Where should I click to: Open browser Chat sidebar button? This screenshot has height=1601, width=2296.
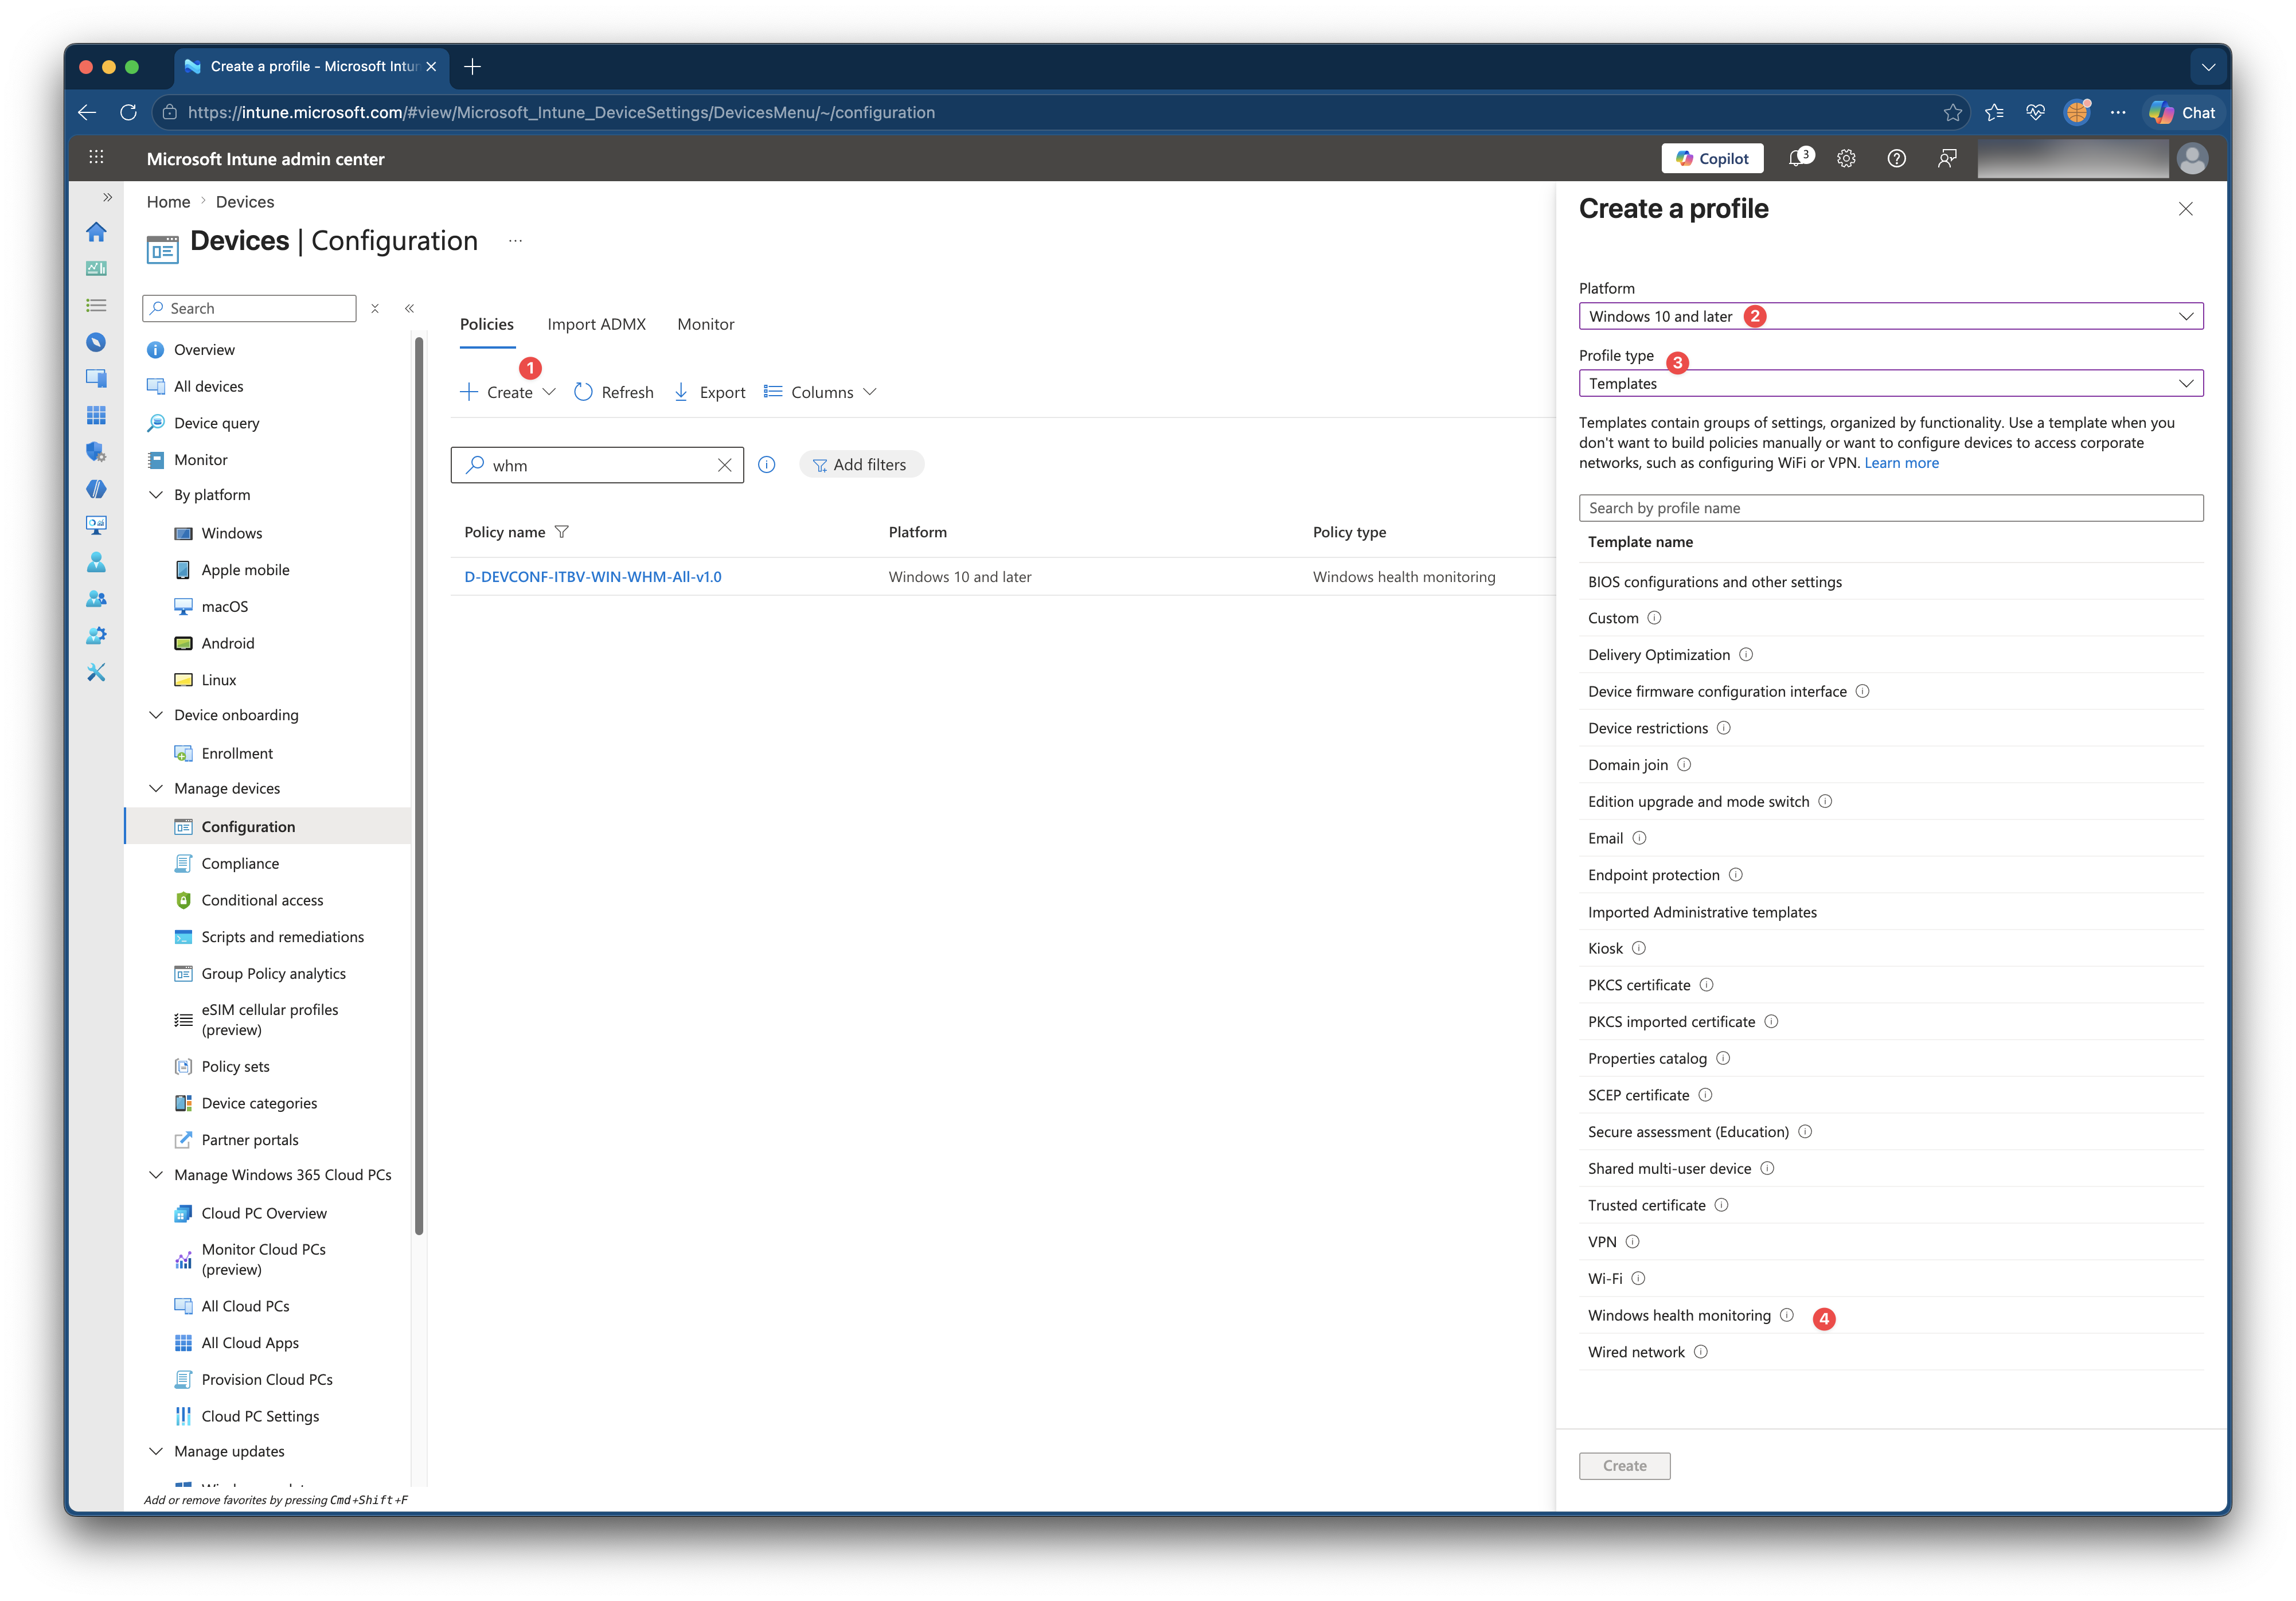tap(2183, 112)
